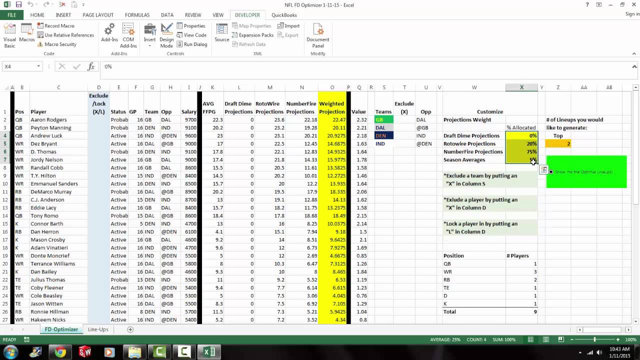
Task: Switch to the HOME tab
Action: (x=37, y=15)
